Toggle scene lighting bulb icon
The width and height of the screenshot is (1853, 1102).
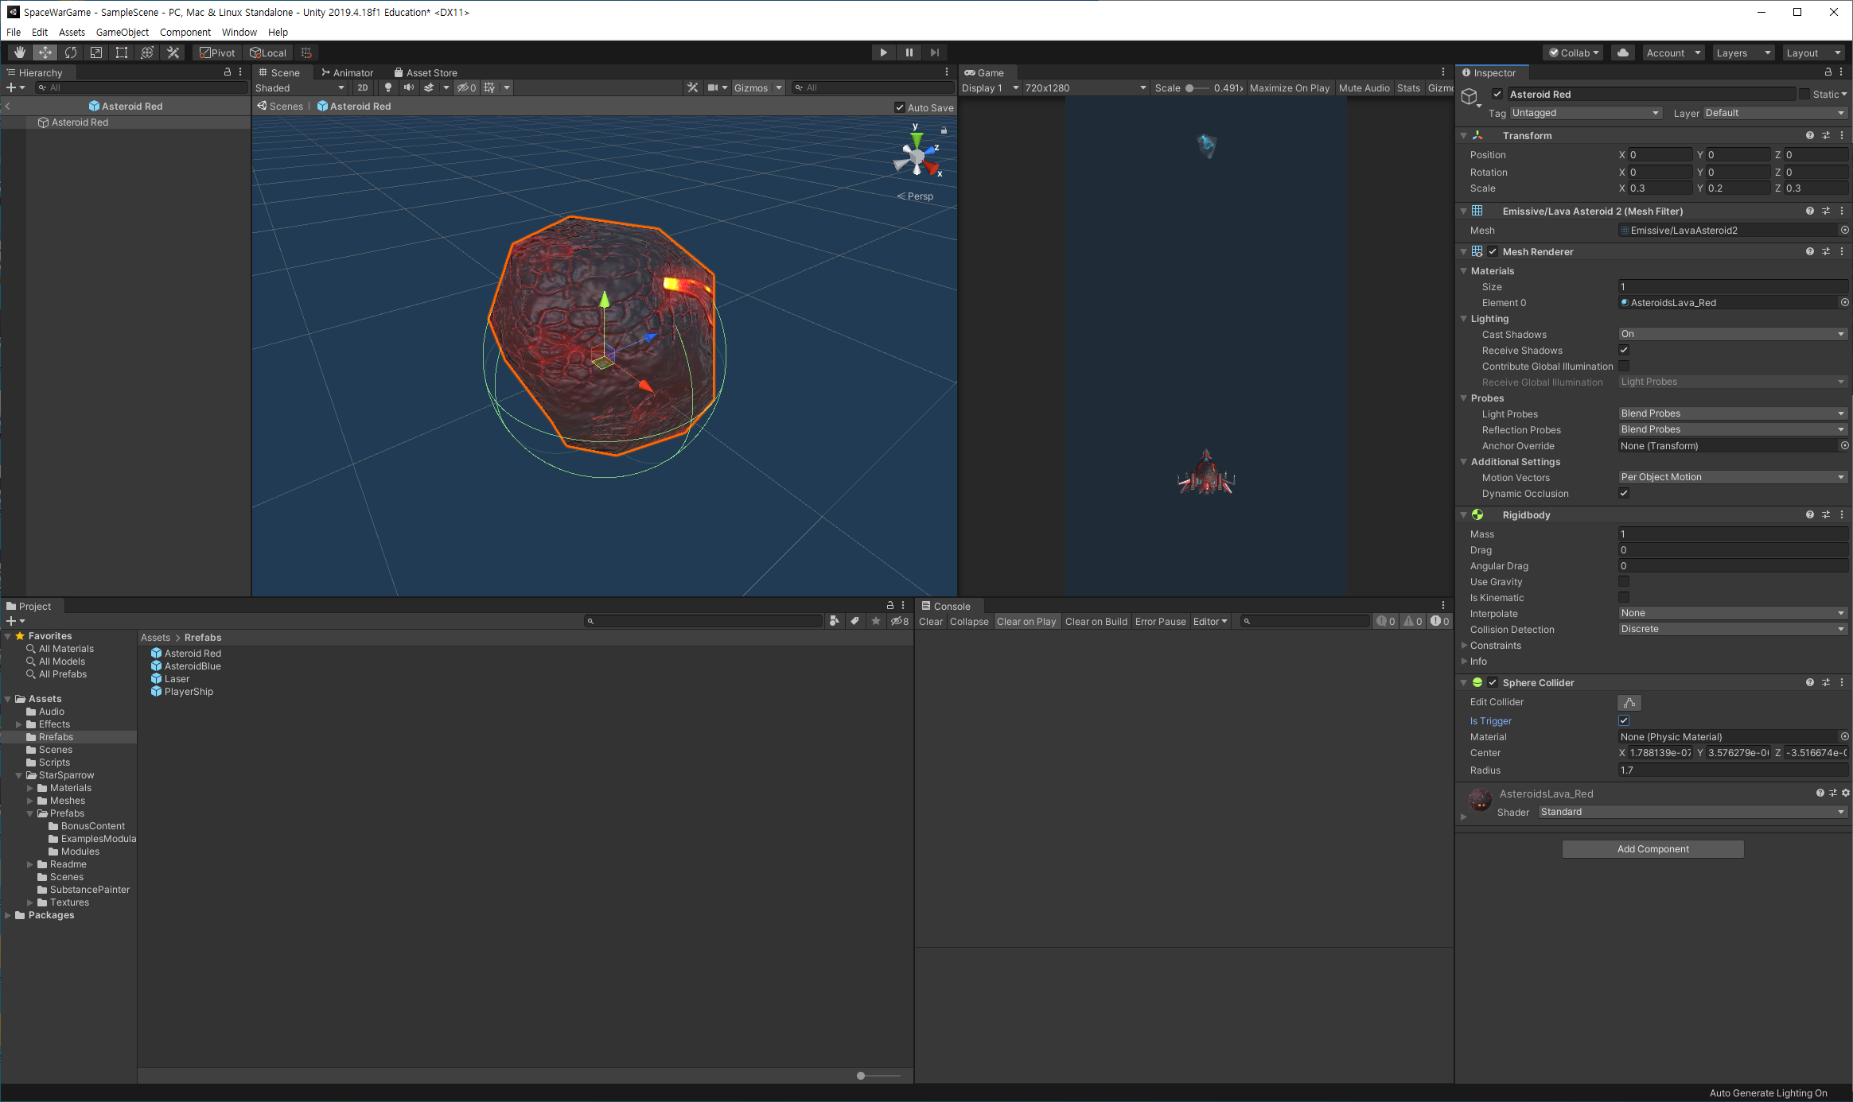(388, 87)
